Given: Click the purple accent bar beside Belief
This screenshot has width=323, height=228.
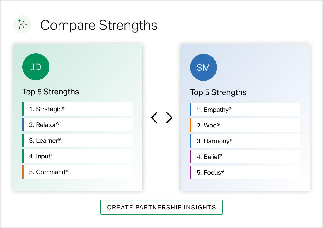Looking at the screenshot, I should click(191, 157).
